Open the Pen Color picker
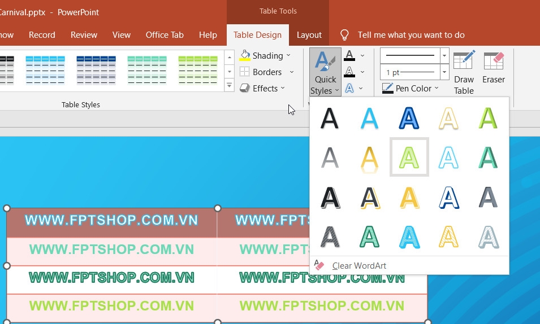This screenshot has height=324, width=540. (x=411, y=89)
